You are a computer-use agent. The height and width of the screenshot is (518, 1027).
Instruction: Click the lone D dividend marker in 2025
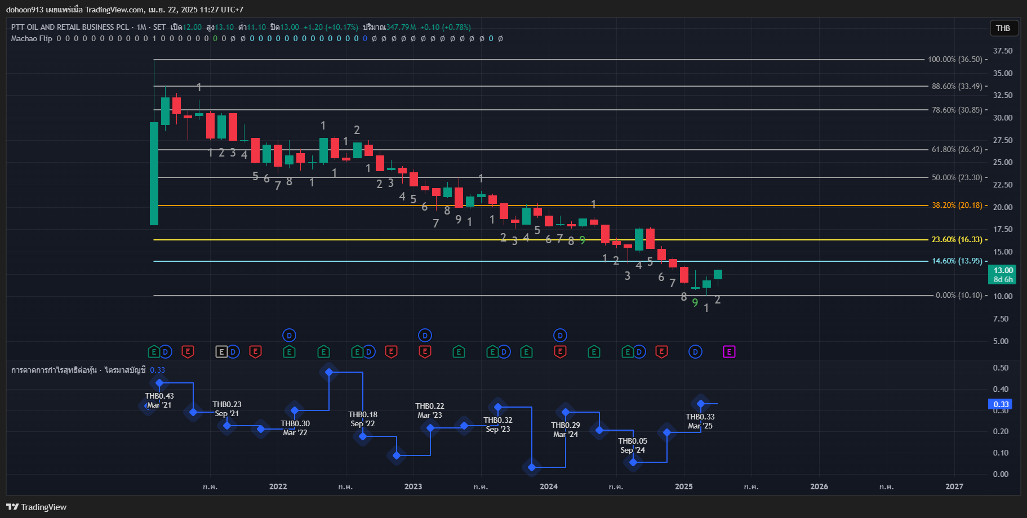695,352
